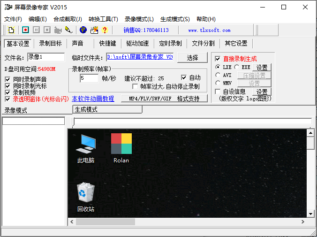Click the horizontal scrollbar right arrow

[x=302, y=222]
